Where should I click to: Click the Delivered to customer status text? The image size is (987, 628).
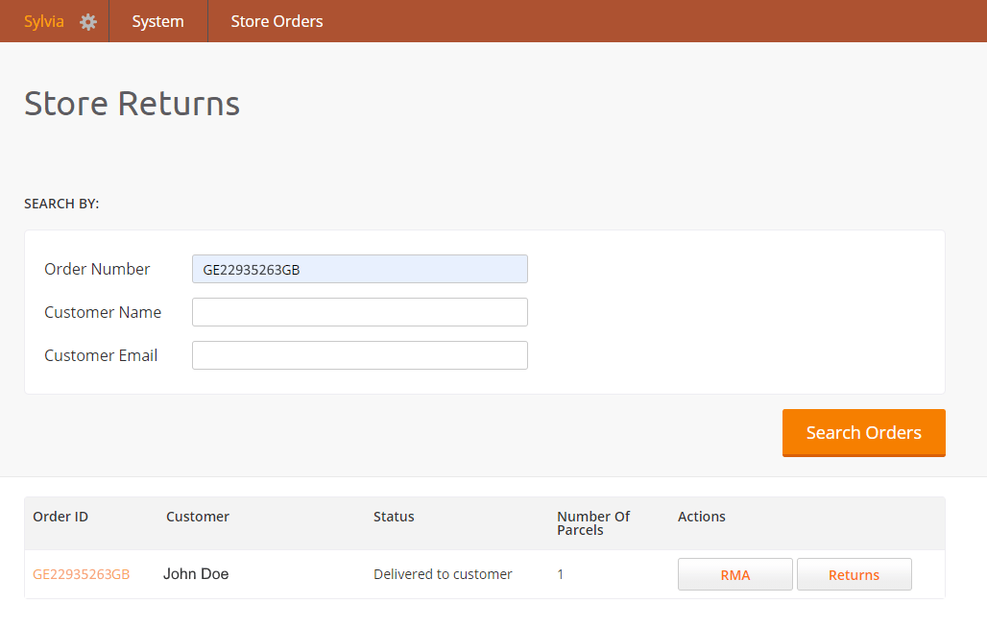tap(443, 574)
